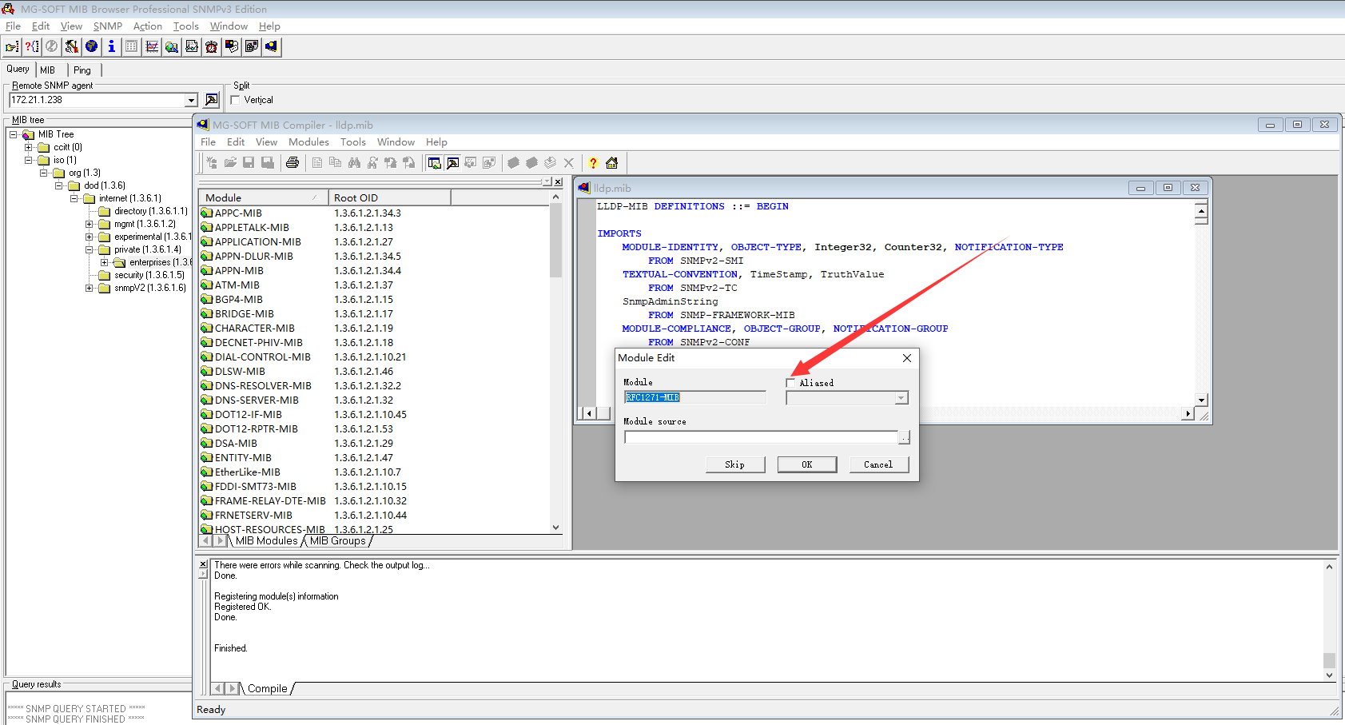Enable the Aliased checkbox
This screenshot has width=1345, height=725.
[791, 383]
